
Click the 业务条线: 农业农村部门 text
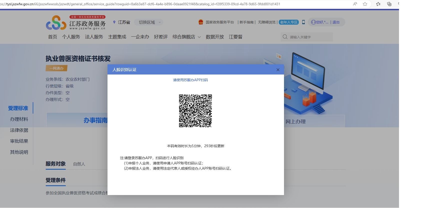coord(67,79)
